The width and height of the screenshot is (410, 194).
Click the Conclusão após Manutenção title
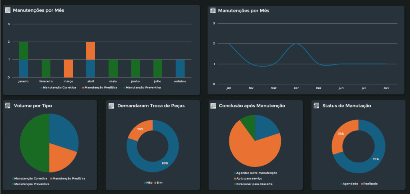[x=252, y=106]
